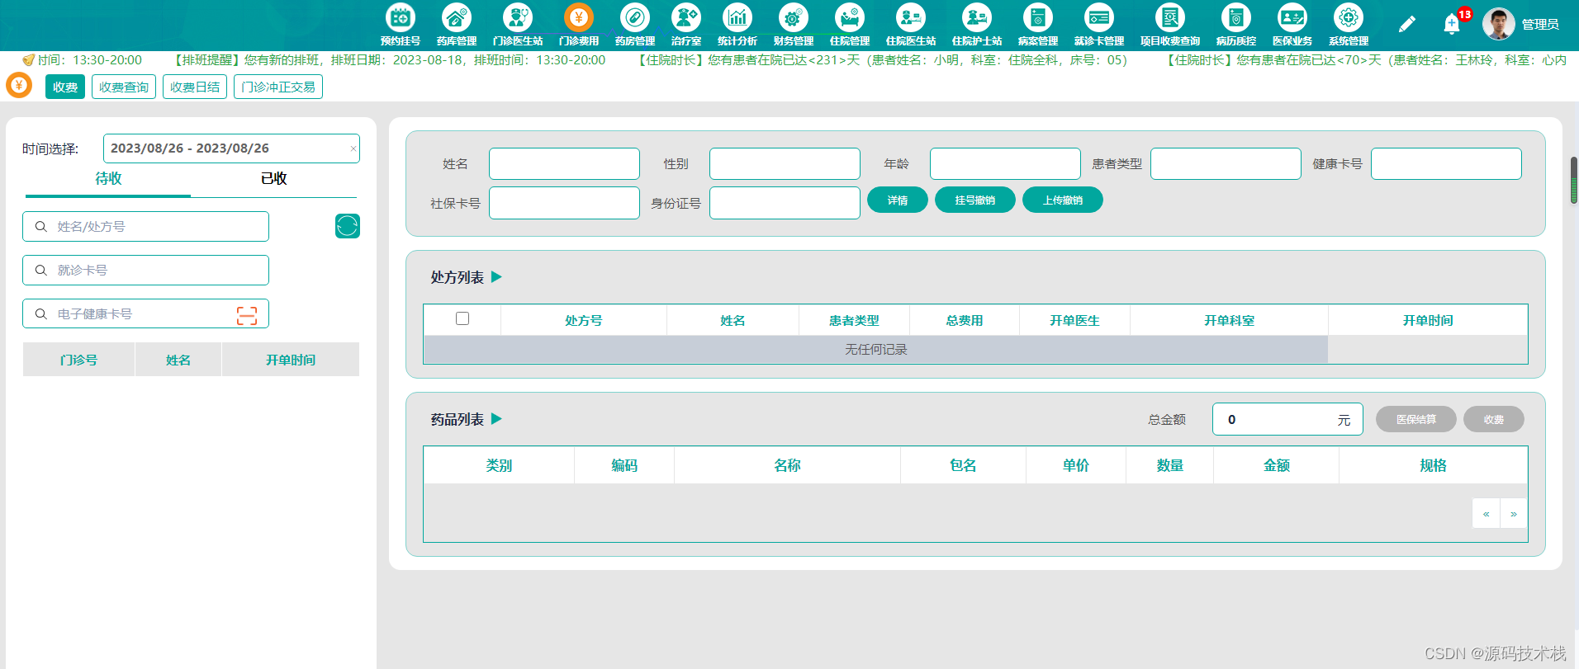Open the 预约挂号 appointment registration icon
This screenshot has height=669, width=1579.
pos(401,18)
